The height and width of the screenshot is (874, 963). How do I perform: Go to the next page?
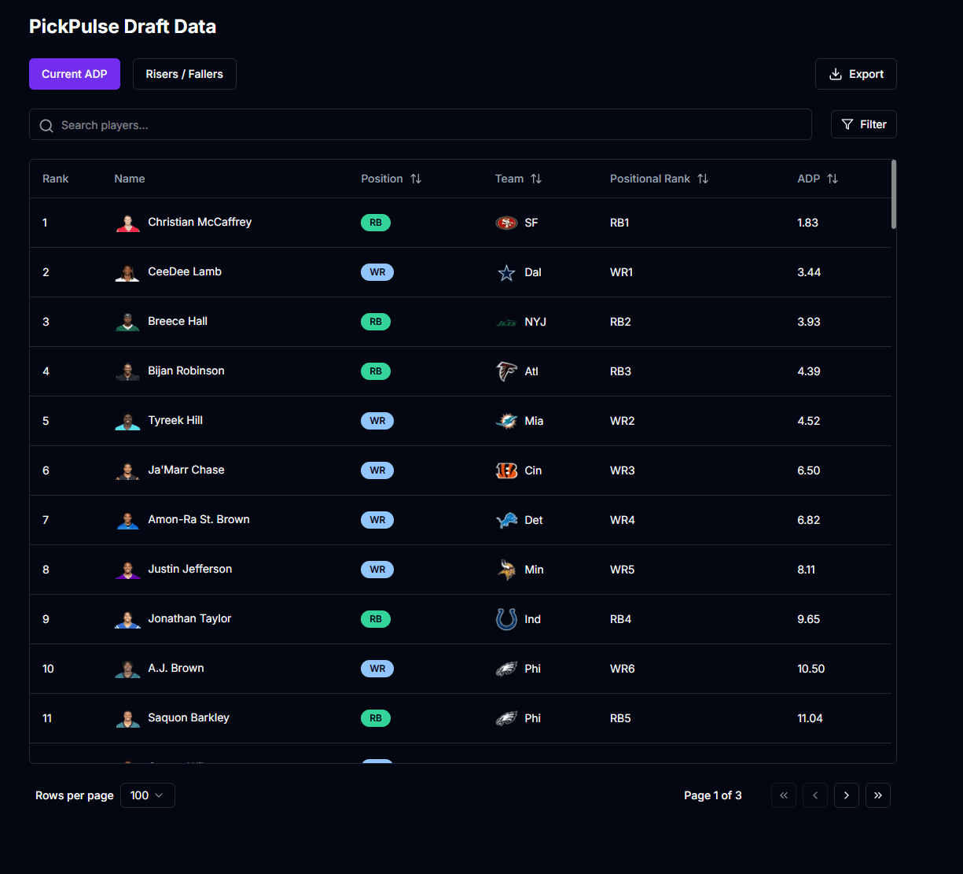click(x=846, y=795)
